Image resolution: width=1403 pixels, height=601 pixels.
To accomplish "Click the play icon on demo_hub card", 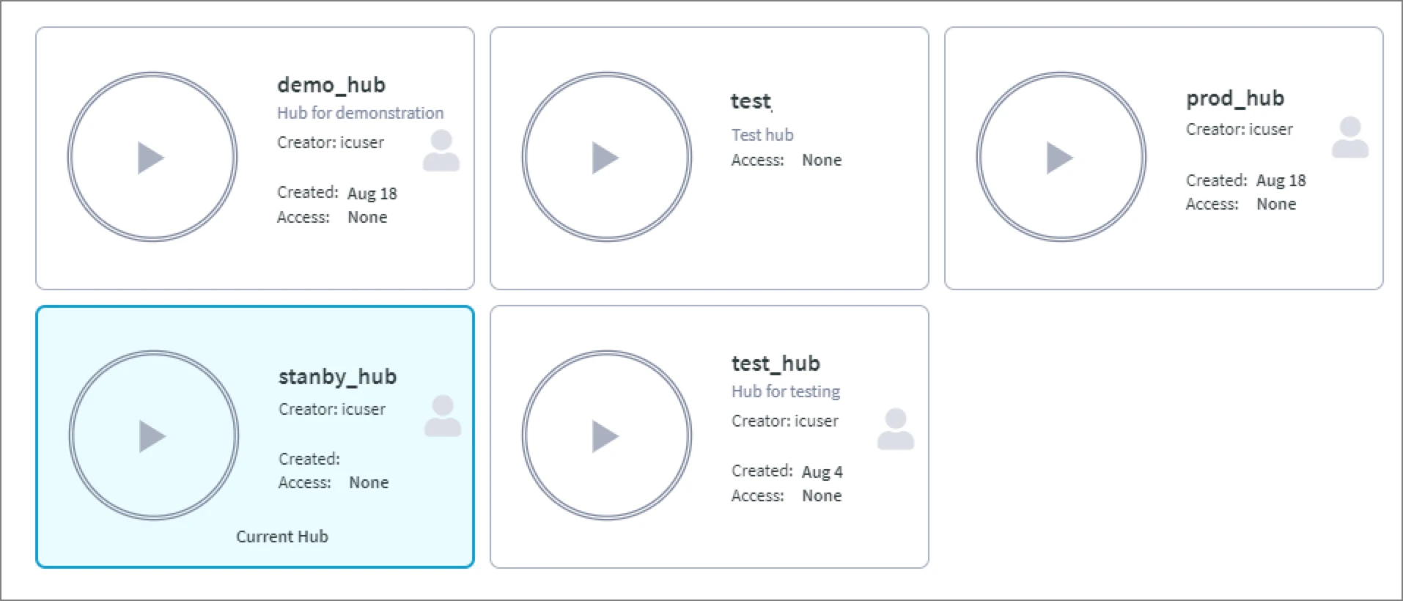I will [152, 157].
